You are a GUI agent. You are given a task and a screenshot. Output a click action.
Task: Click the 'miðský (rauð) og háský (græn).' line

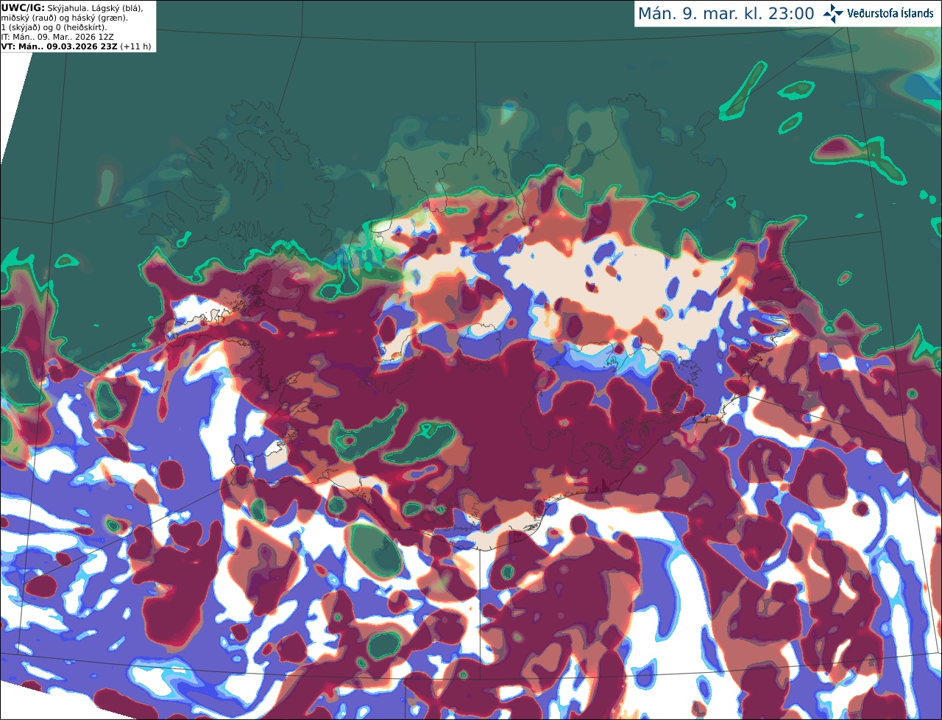[65, 18]
